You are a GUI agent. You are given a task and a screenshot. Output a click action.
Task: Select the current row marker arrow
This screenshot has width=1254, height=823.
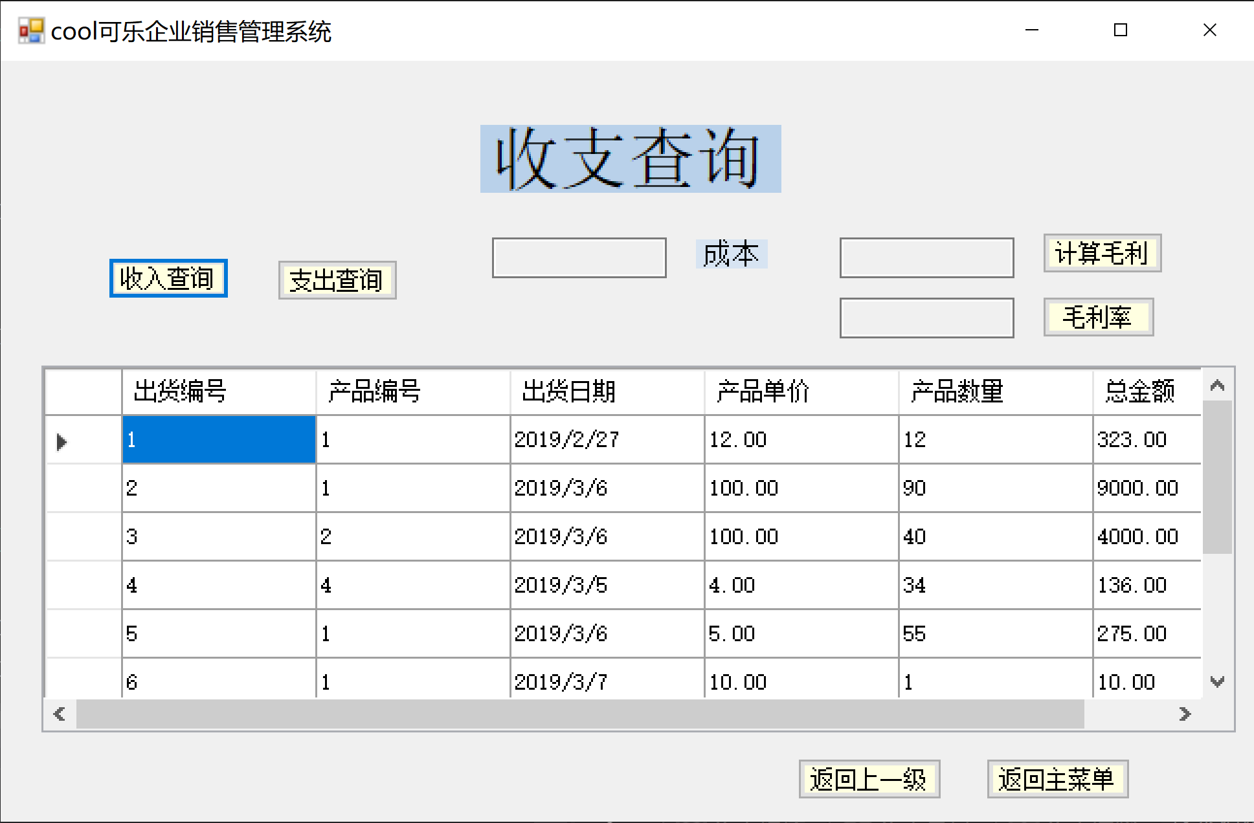coord(62,442)
